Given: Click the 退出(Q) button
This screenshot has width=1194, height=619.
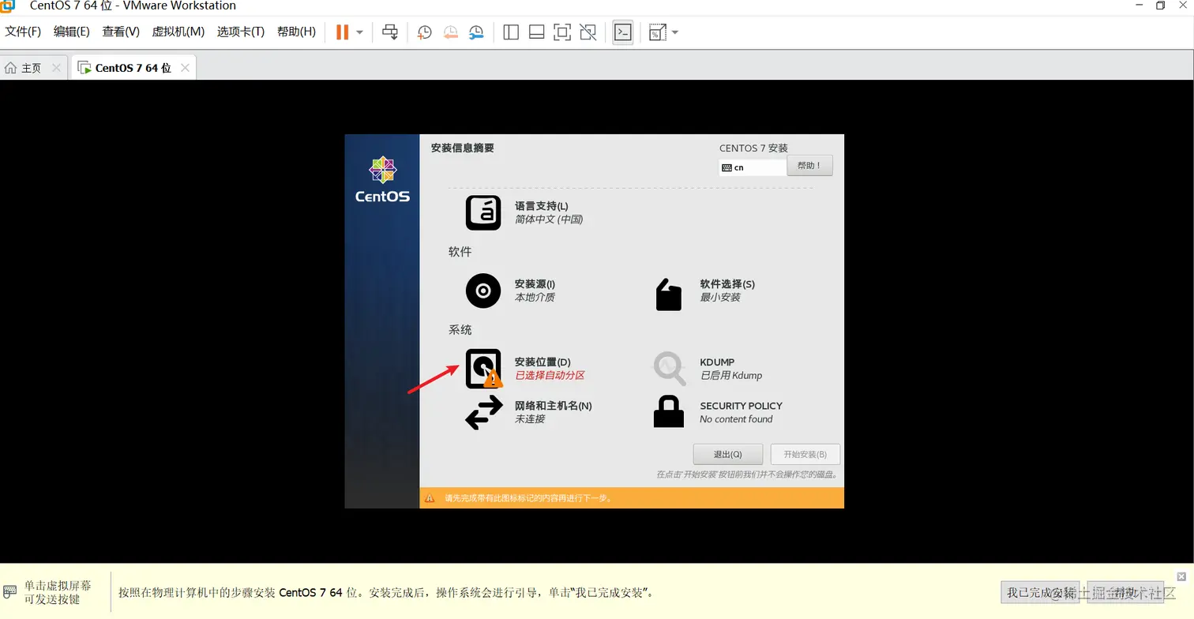Looking at the screenshot, I should click(x=727, y=454).
